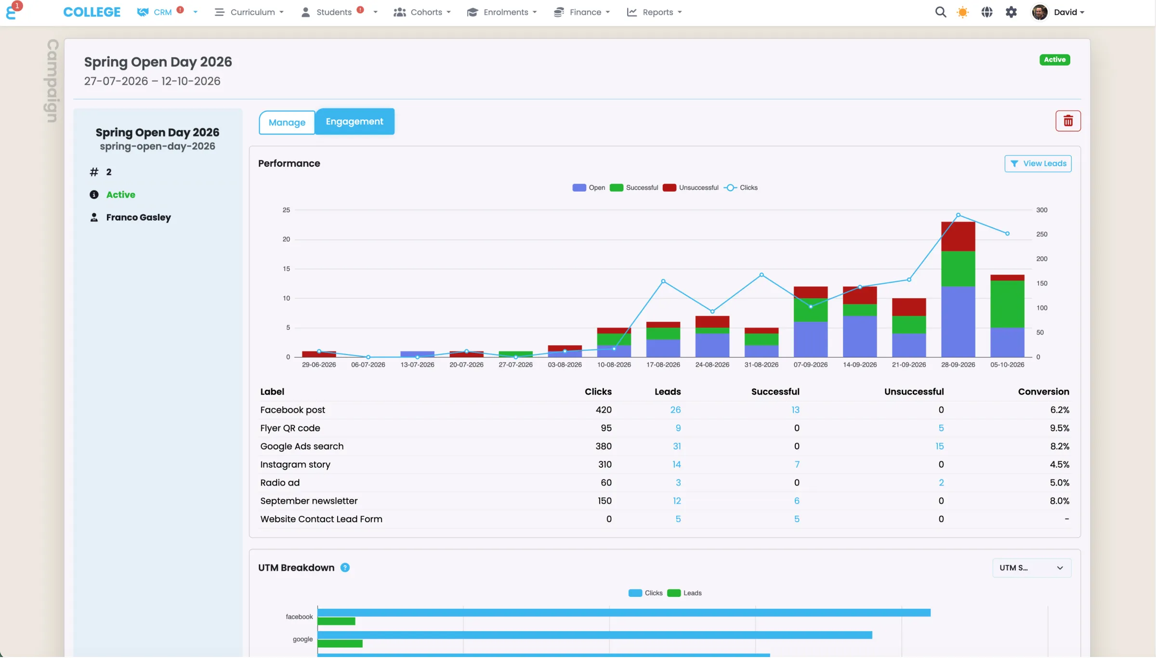Screen dimensions: 1156x658
Task: Expand the Curriculum menu
Action: pos(249,12)
